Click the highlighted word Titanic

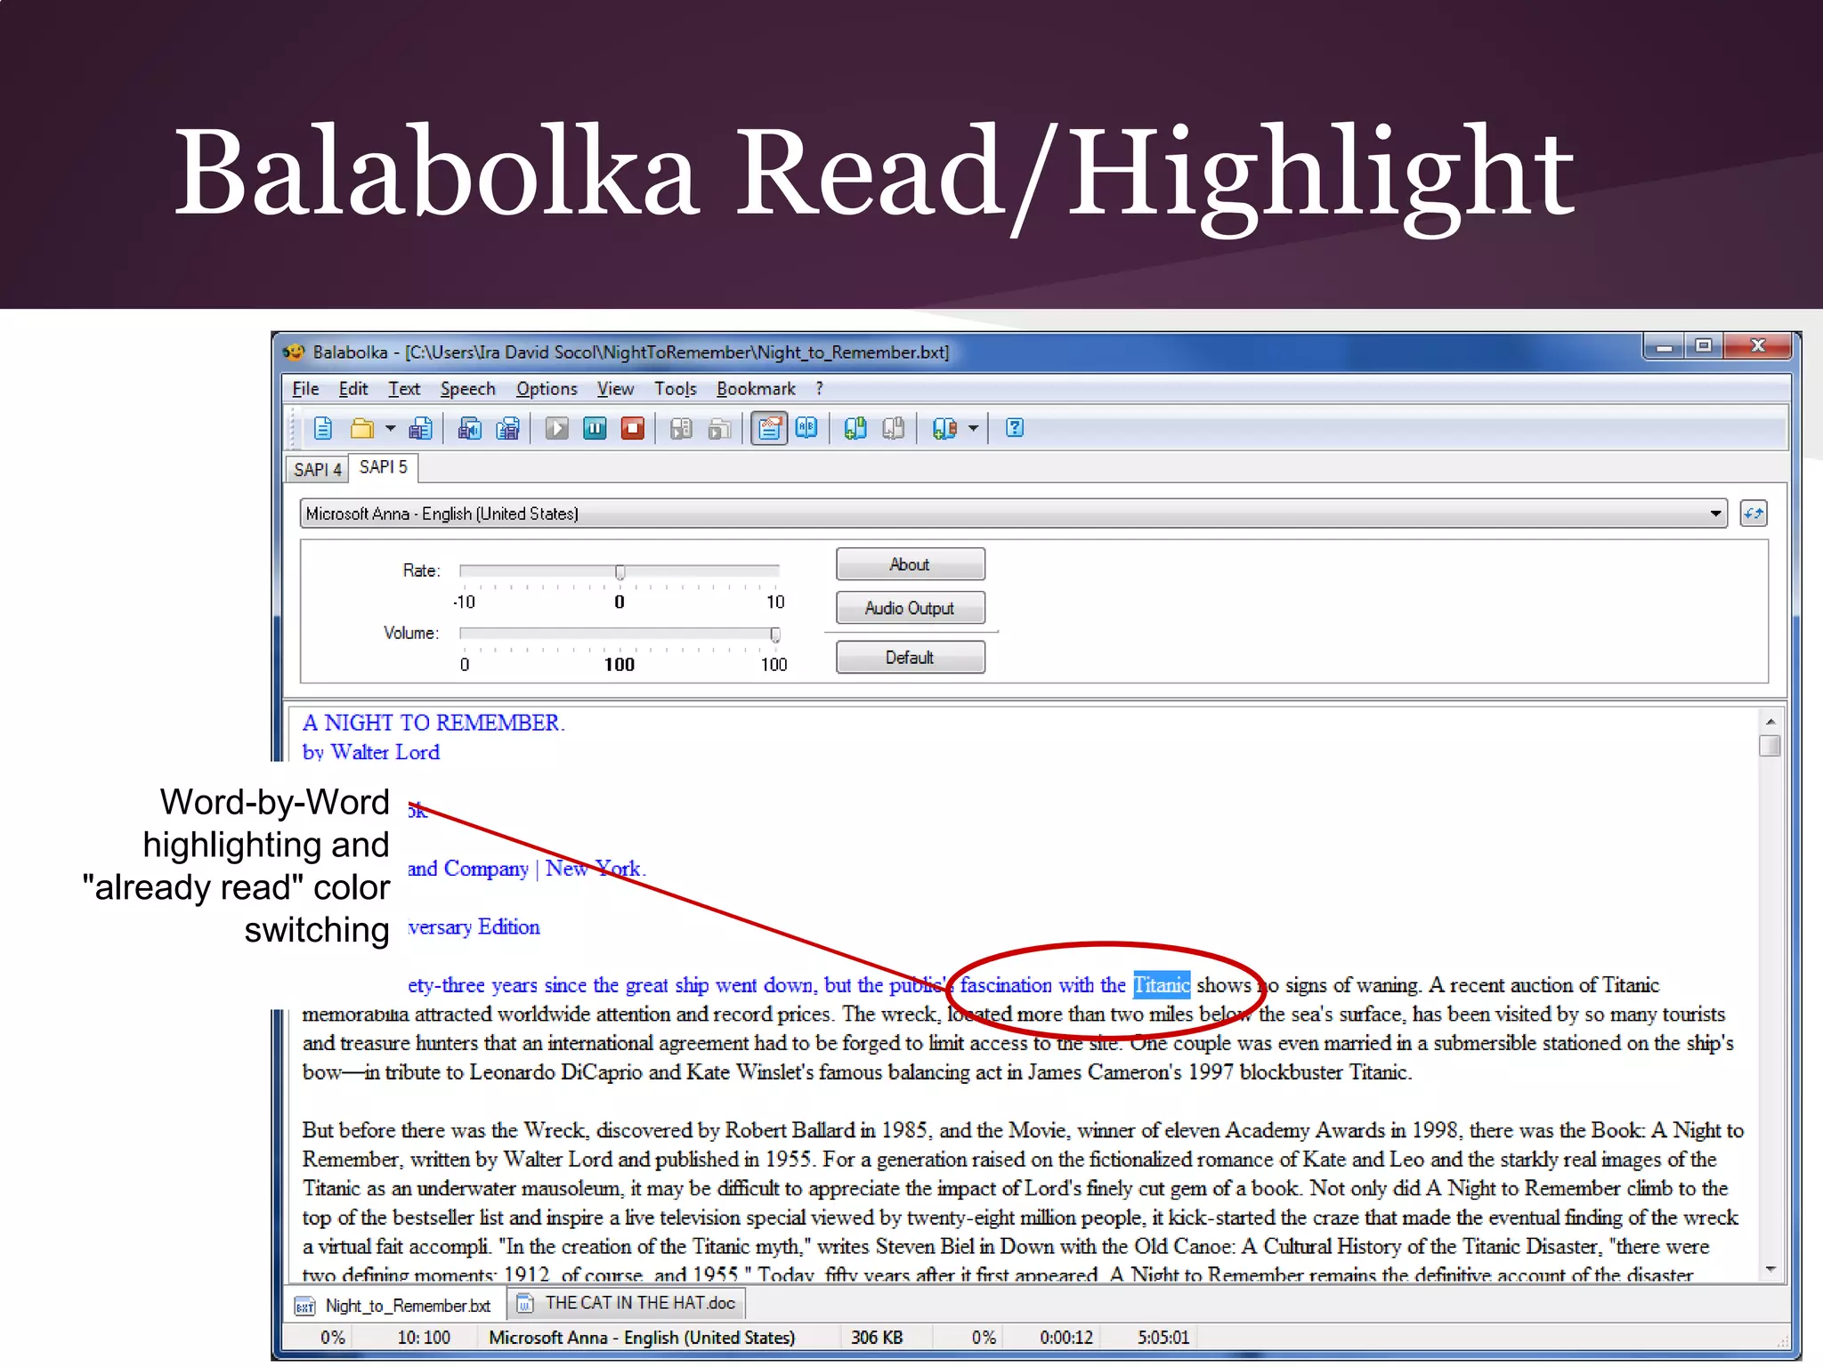[x=1162, y=985]
